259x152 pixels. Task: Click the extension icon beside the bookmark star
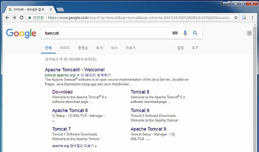244,18
